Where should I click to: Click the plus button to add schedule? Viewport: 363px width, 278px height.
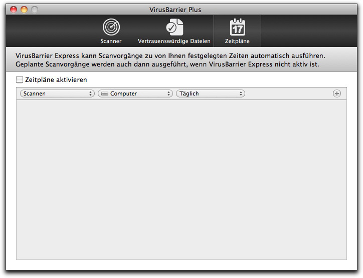point(336,93)
